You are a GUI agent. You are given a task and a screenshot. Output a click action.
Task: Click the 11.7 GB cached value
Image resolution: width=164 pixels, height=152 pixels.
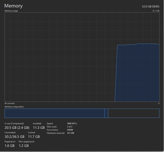tap(34, 137)
